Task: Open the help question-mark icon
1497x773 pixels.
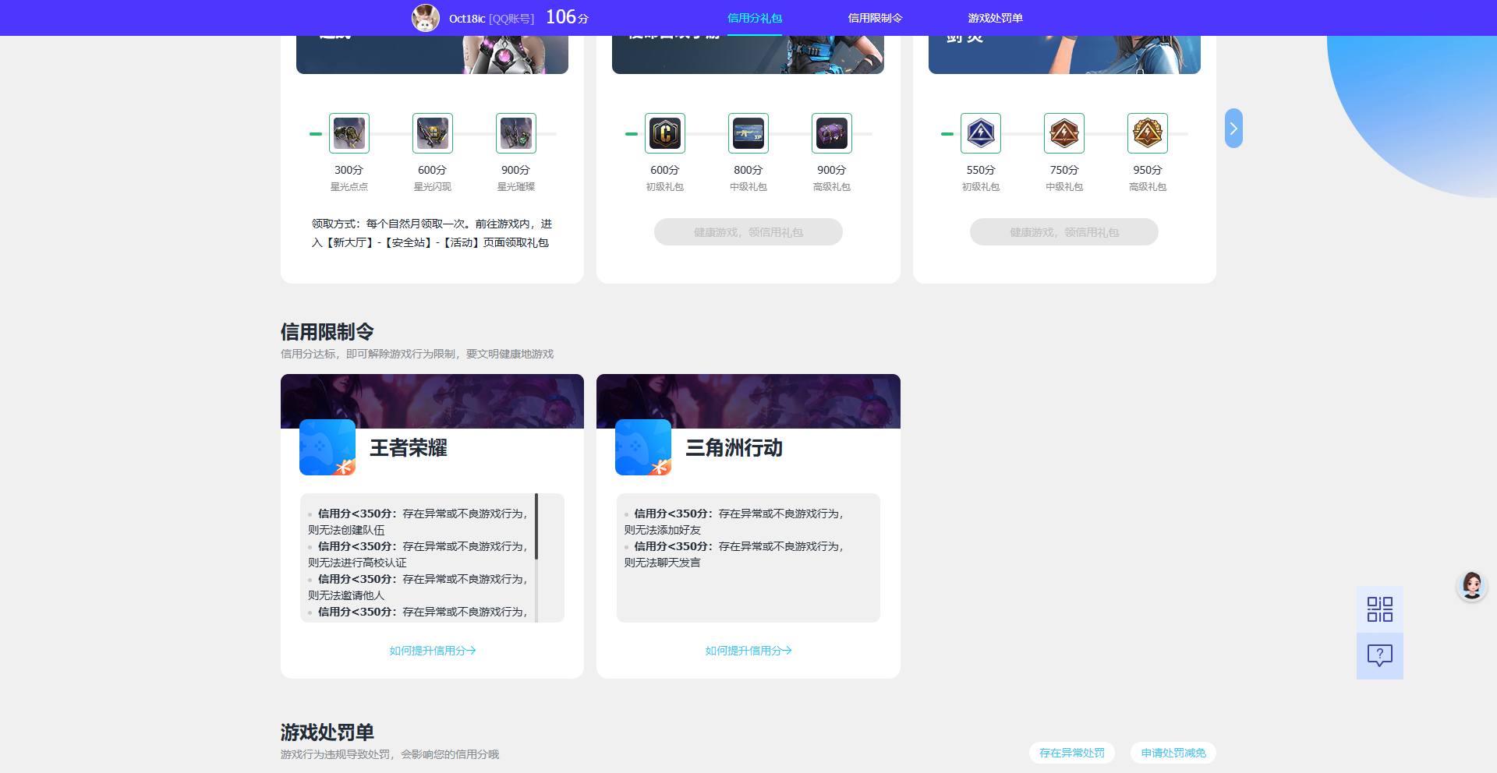Action: click(1380, 655)
